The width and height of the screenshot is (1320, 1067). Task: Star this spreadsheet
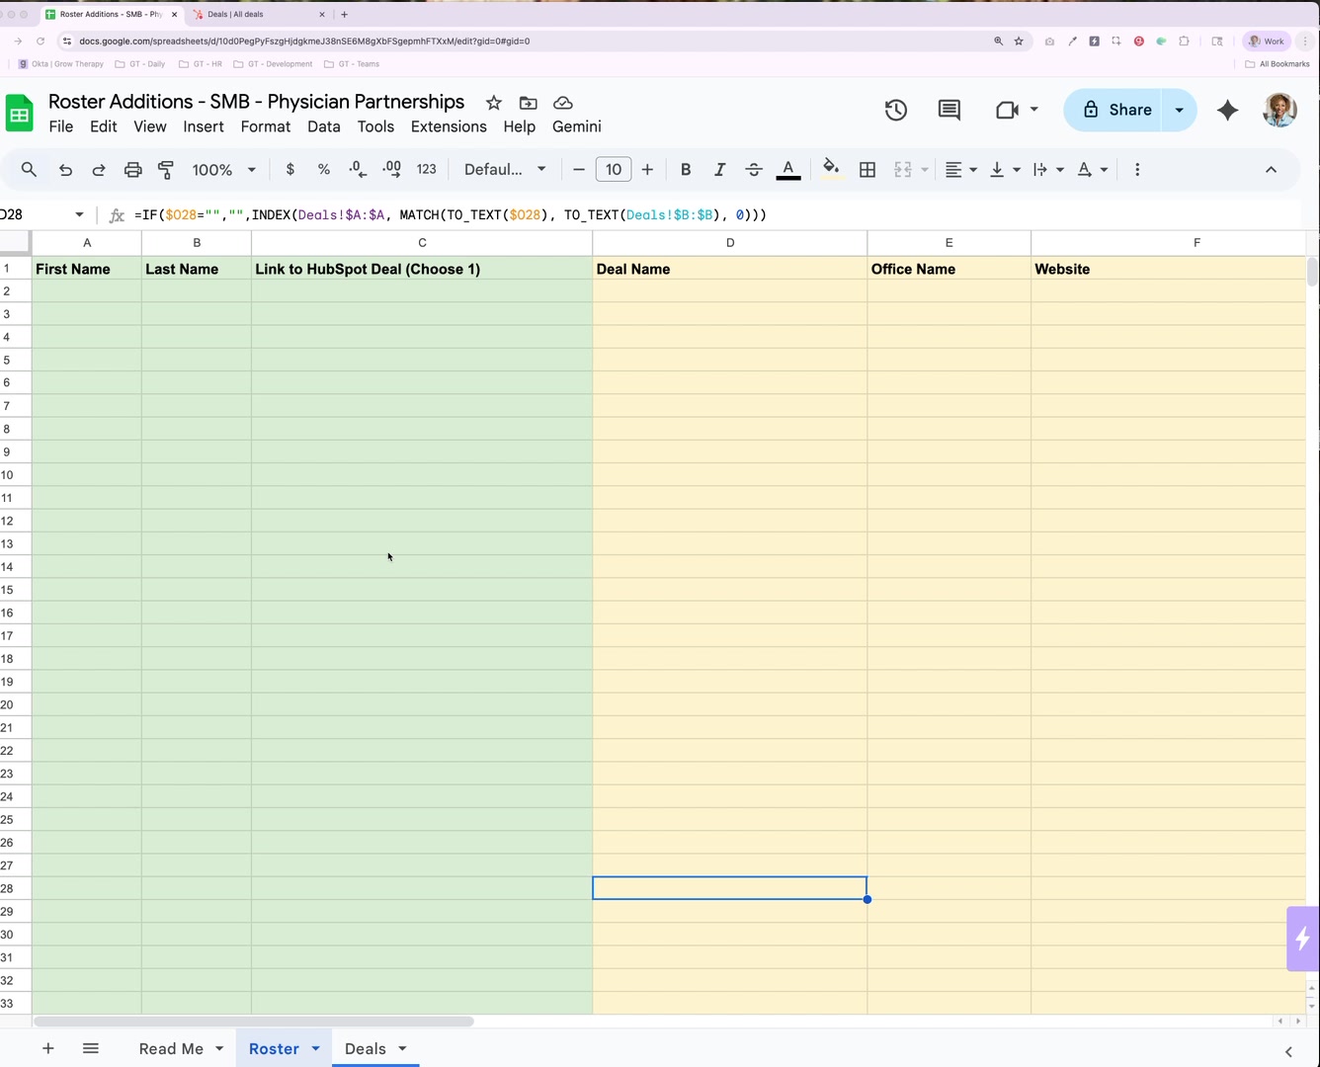[494, 103]
